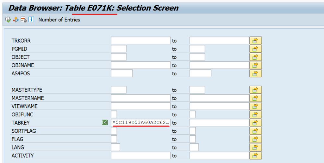Click the TABKEY field containing *5C119D53A60A2C62
Image resolution: width=324 pixels, height=163 pixels.
click(140, 122)
